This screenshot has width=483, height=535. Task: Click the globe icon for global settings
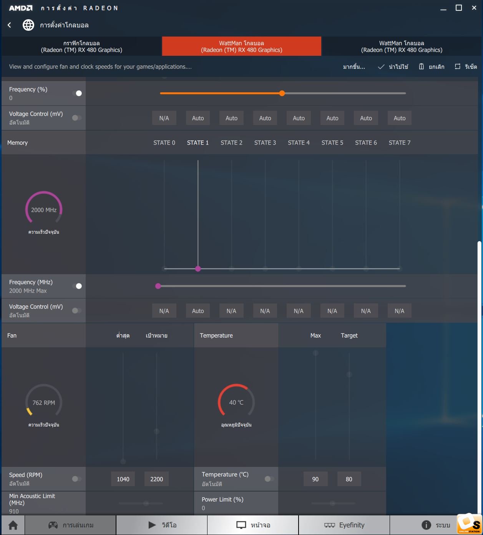point(28,25)
